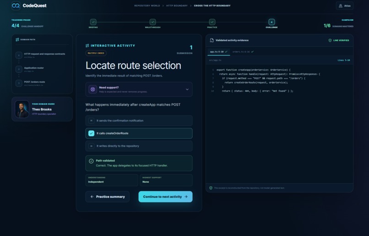Select the Walkthrough step marker
The image size is (369, 236).
[153, 22]
